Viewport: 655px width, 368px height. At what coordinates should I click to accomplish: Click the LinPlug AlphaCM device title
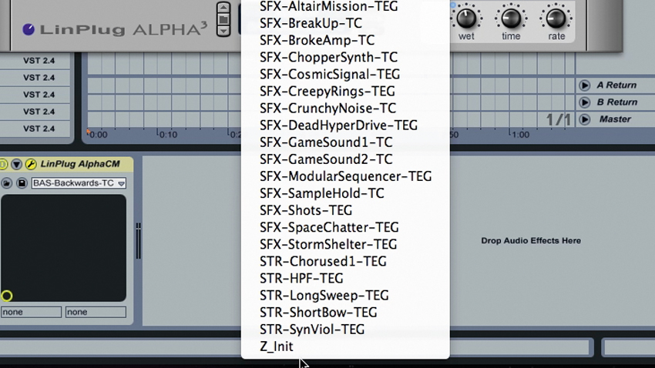click(80, 164)
